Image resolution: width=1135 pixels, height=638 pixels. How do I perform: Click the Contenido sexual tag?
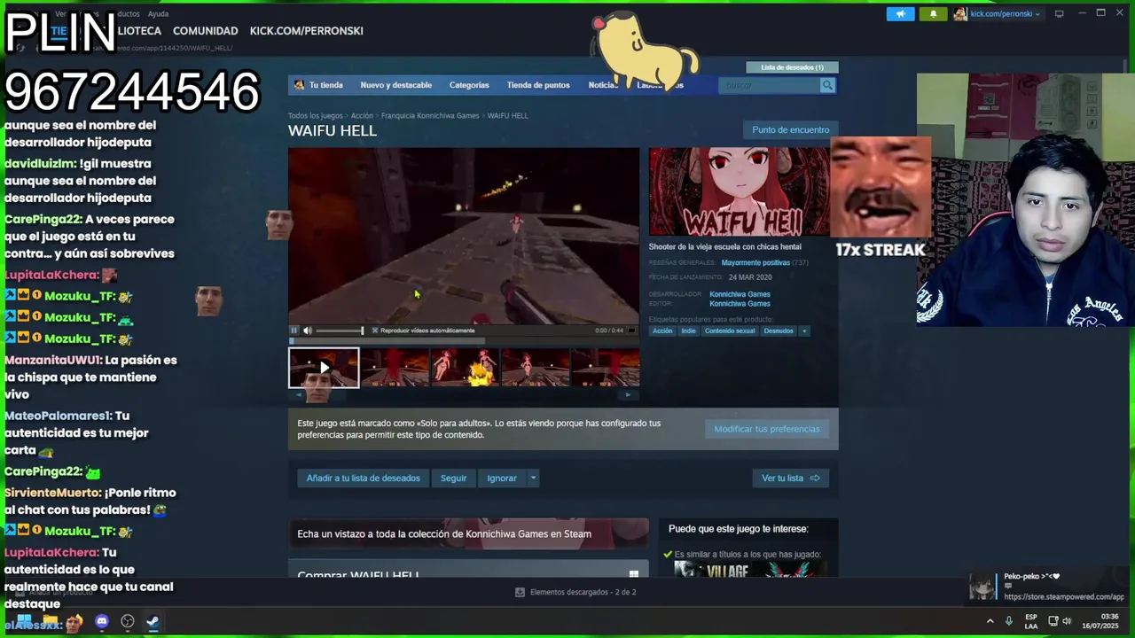(x=730, y=331)
